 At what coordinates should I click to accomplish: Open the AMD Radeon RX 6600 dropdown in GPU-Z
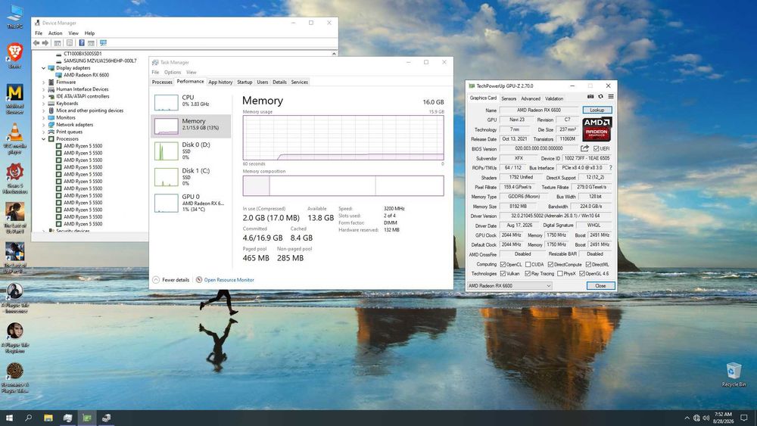[509, 285]
